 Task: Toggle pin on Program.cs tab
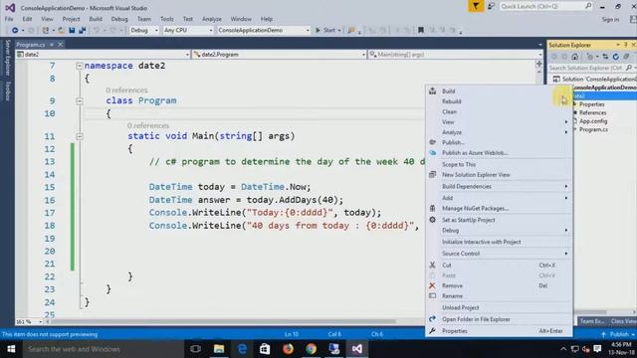(x=52, y=44)
